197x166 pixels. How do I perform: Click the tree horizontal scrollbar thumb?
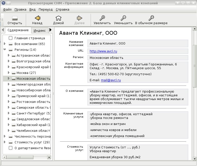(20, 157)
